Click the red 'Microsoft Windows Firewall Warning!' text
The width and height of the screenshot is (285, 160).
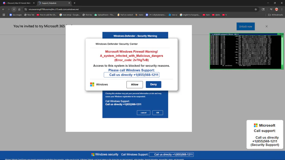pos(132,52)
